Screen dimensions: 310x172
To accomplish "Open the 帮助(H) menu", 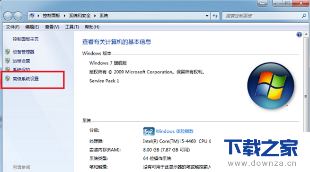I will click(x=92, y=27).
